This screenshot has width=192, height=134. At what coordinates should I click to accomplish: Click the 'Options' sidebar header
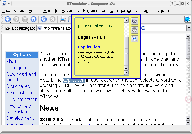coord(22,55)
